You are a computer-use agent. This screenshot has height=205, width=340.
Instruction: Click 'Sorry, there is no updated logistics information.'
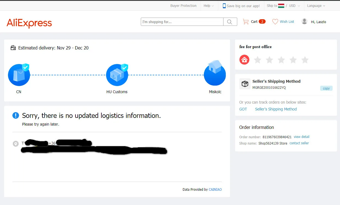[91, 116]
